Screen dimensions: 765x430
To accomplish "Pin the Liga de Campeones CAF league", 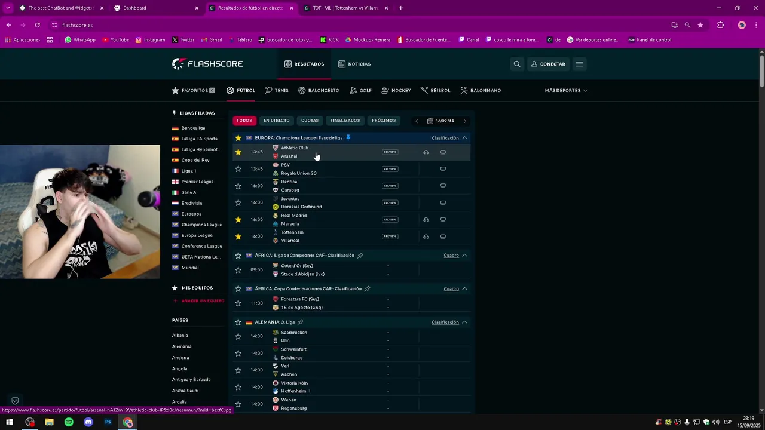I will click(360, 256).
